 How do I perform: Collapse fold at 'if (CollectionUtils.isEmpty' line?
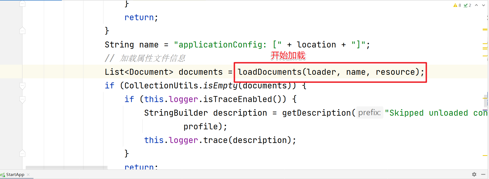pos(22,86)
